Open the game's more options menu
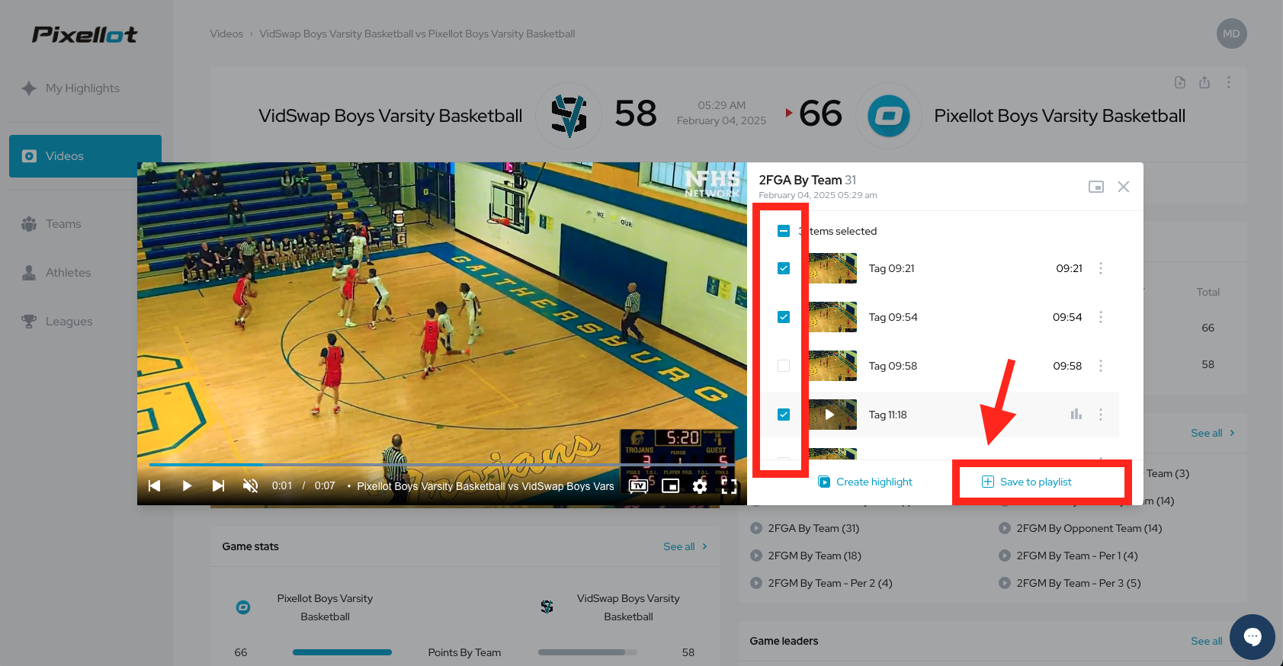The height and width of the screenshot is (666, 1283). point(1229,82)
